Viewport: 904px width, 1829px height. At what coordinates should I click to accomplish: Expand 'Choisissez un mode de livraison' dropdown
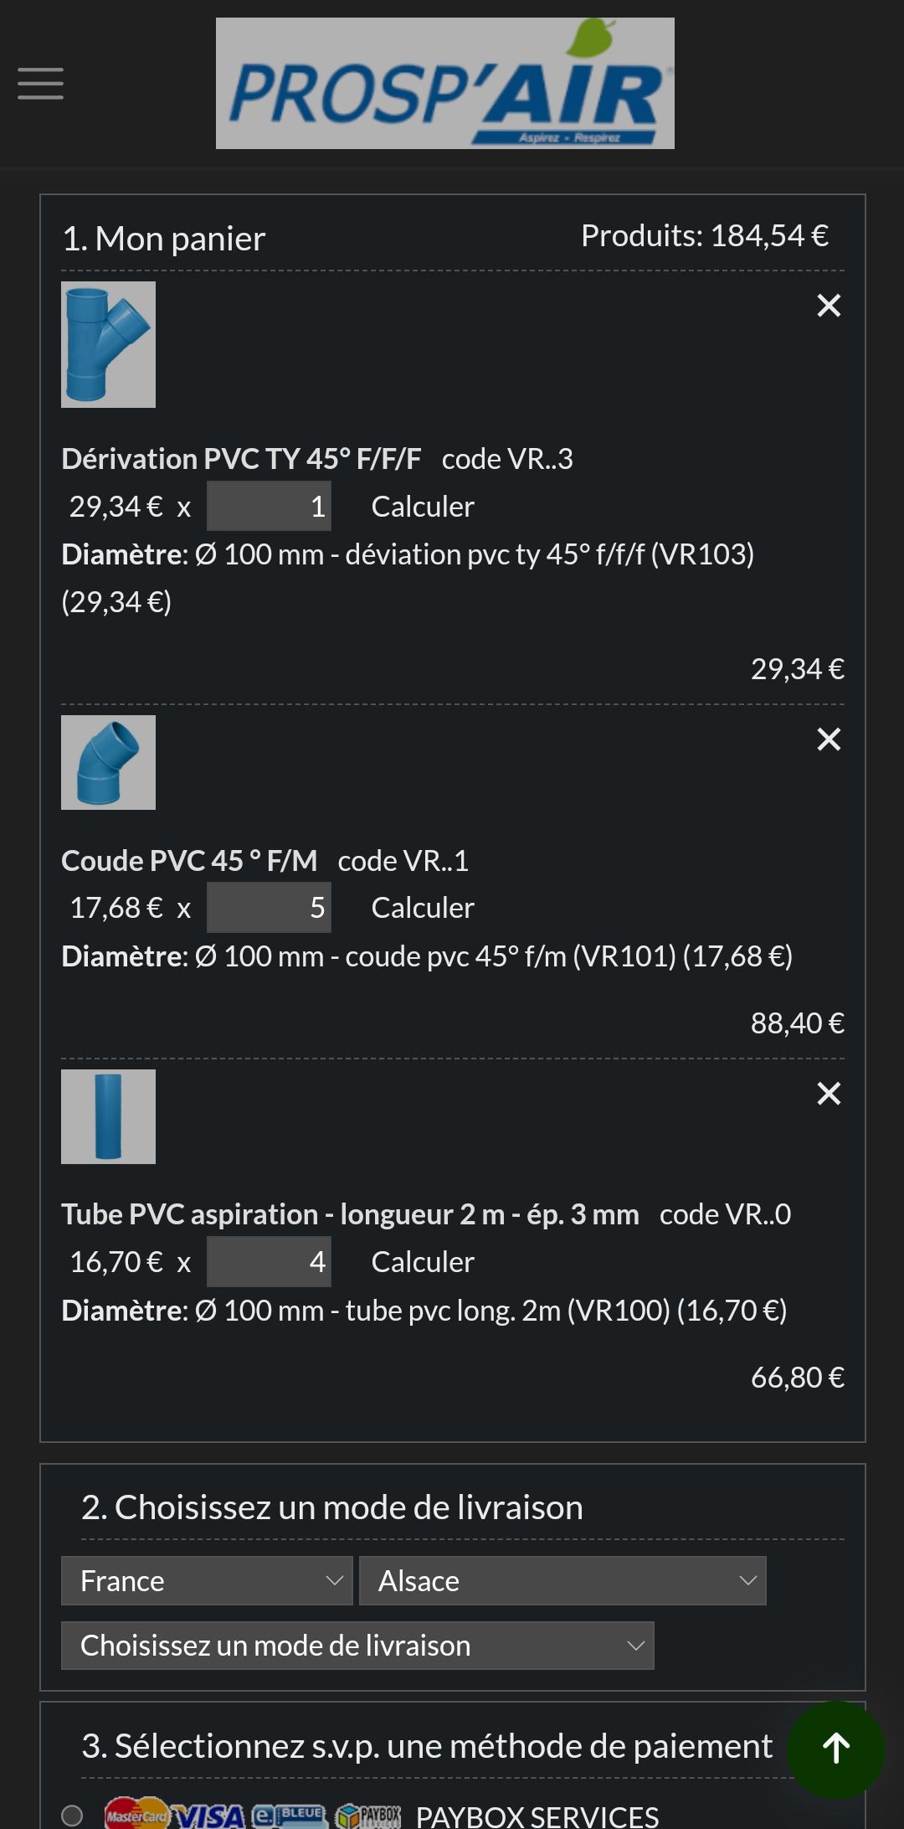(x=357, y=1646)
